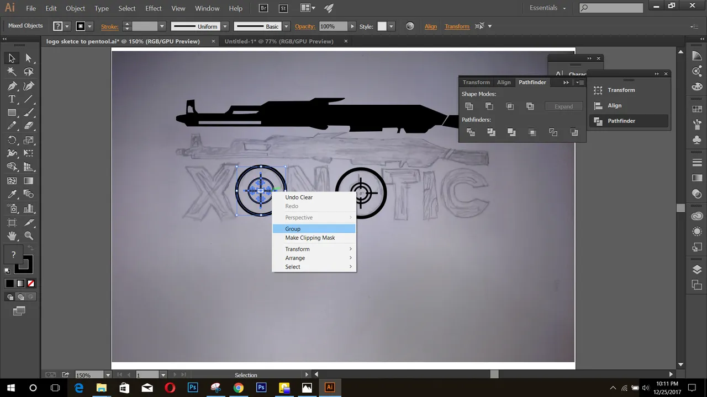The height and width of the screenshot is (397, 707).
Task: Switch to the Untitled-1 document tab
Action: pos(279,41)
